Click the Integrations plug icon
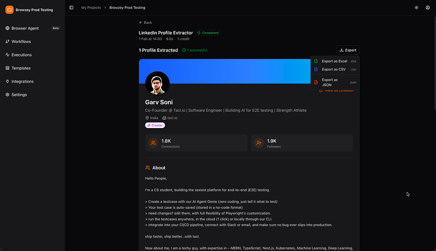This screenshot has height=251, width=436. click(8, 82)
